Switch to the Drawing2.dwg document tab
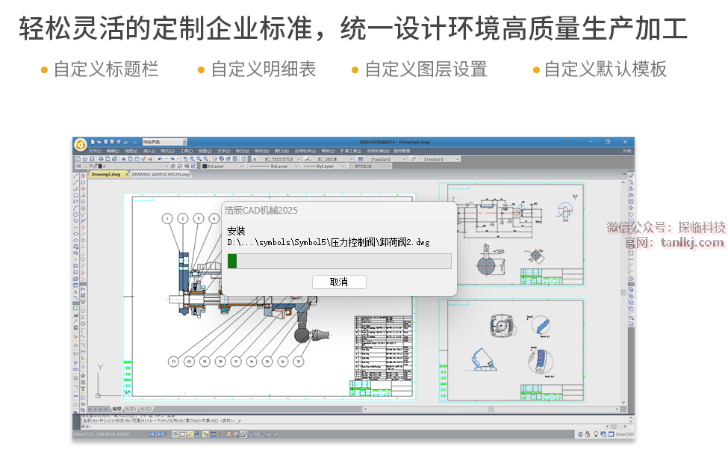Image resolution: width=728 pixels, height=464 pixels. [106, 175]
